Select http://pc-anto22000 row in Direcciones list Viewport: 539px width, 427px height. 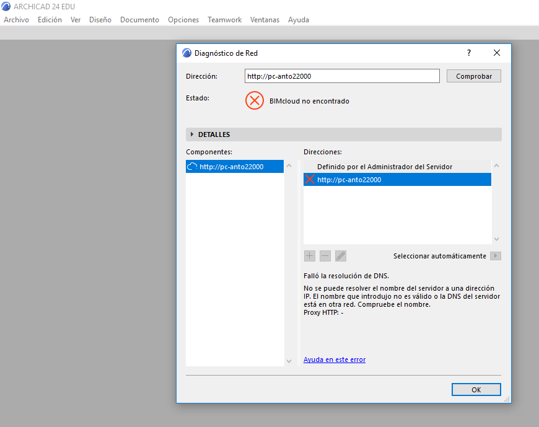point(397,180)
